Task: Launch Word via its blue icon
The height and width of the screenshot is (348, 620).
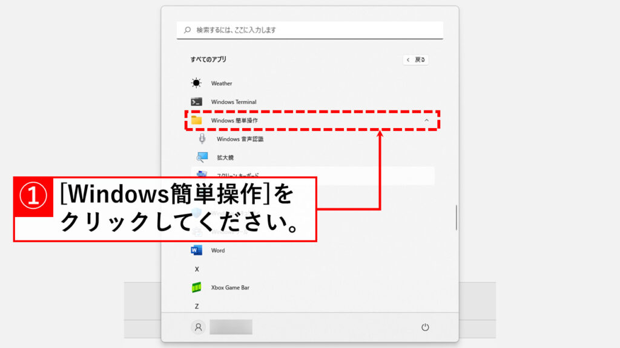Action: (x=197, y=250)
